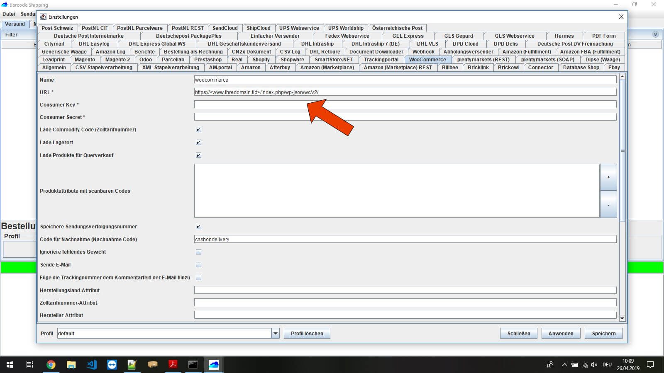Launch Google Chrome from the taskbar
The height and width of the screenshot is (373, 664).
coord(51,365)
